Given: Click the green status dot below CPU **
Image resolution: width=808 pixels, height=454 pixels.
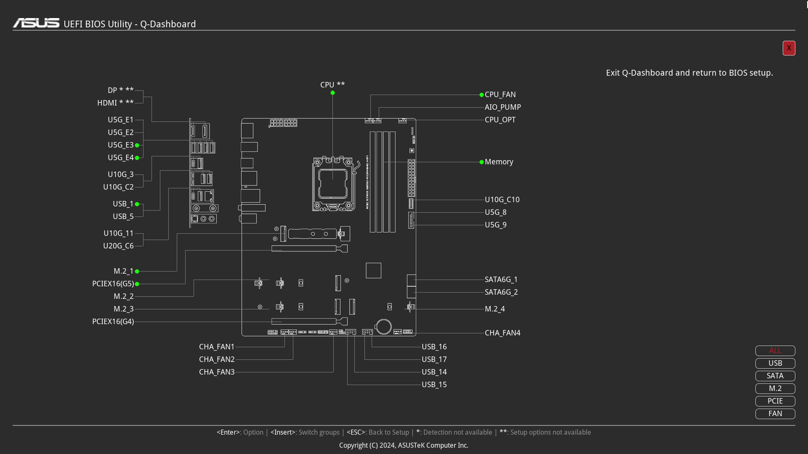Looking at the screenshot, I should pos(332,93).
